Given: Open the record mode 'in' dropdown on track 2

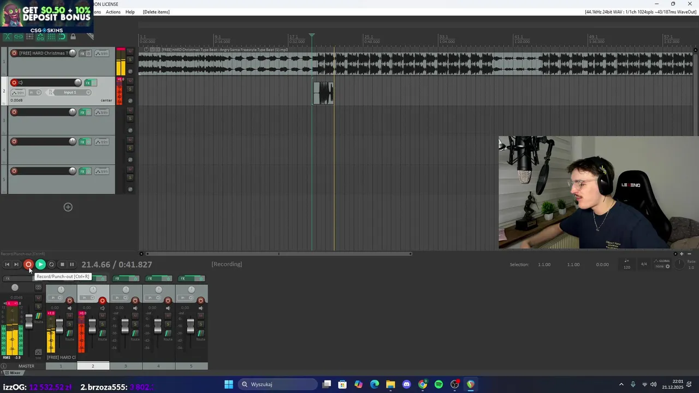Looking at the screenshot, I should coord(35,92).
